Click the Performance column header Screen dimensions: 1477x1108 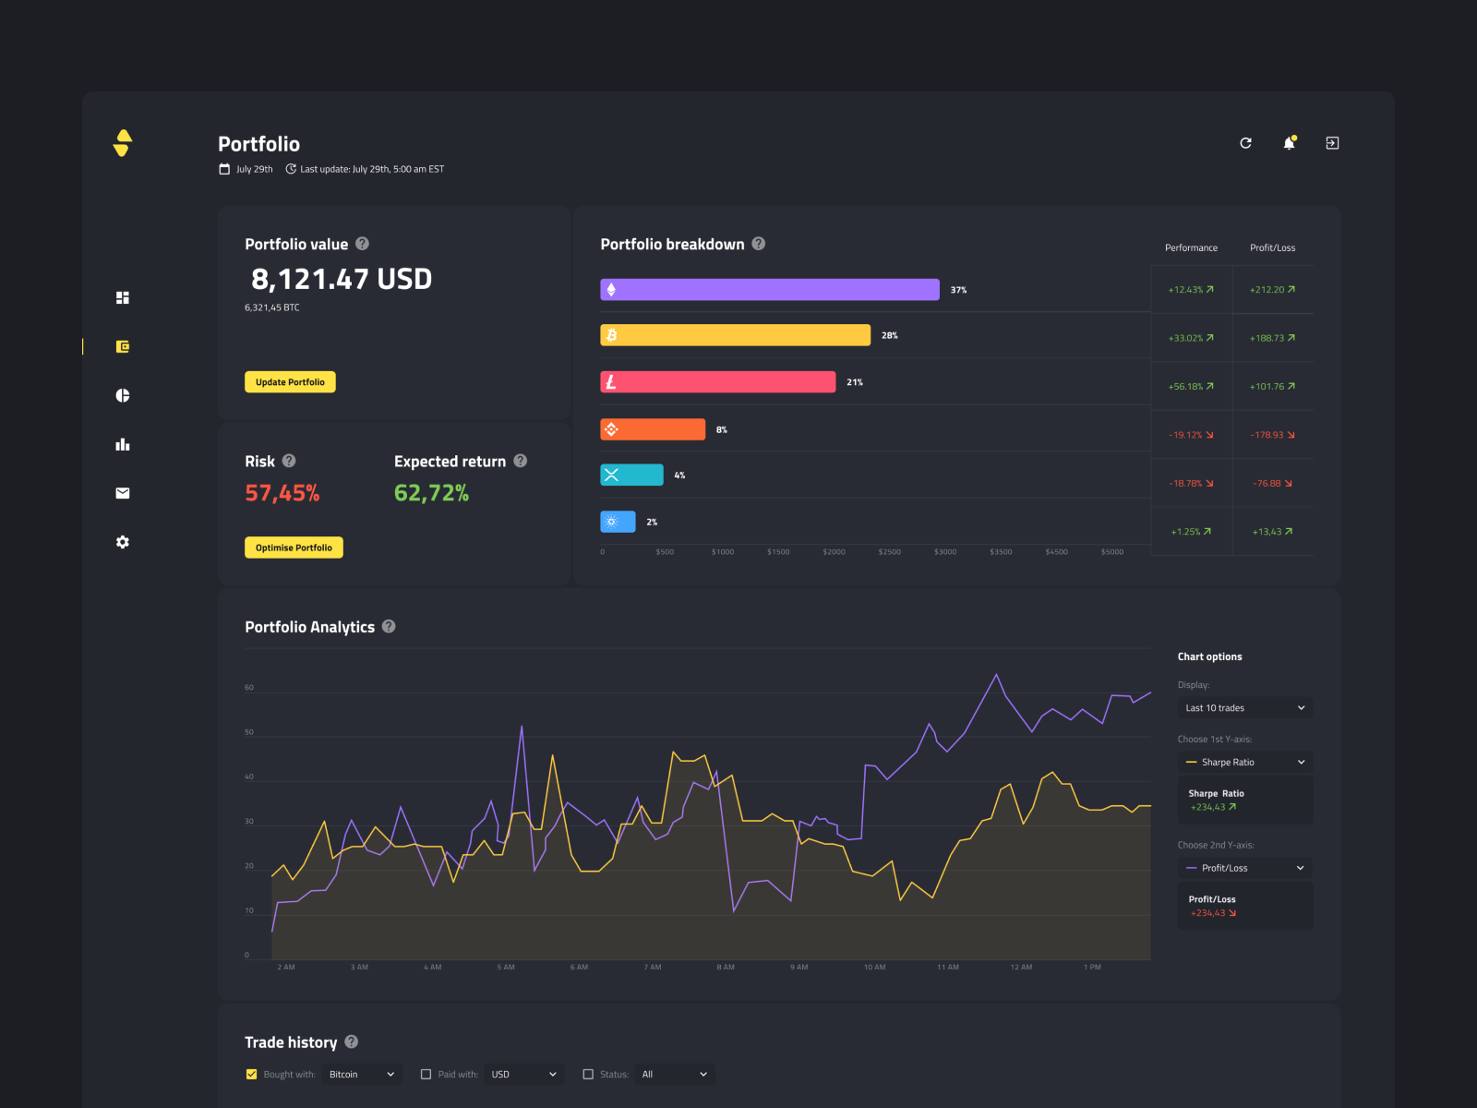pos(1191,247)
